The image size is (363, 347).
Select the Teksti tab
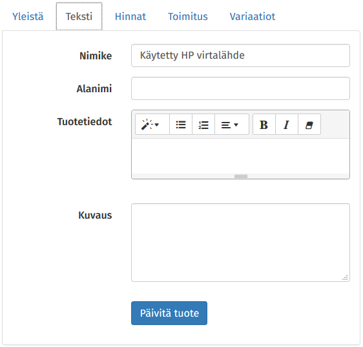[79, 17]
